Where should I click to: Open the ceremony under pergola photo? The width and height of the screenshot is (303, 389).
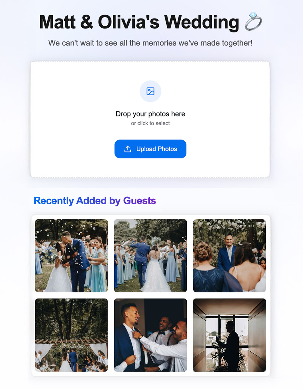coord(71,335)
